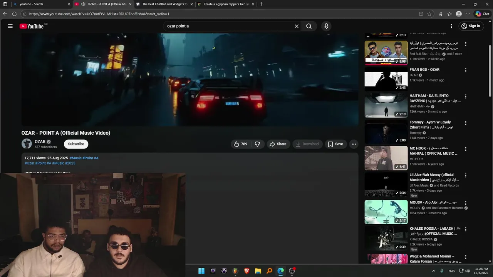
Task: Open the YouTube guide hamburger menu
Action: pyautogui.click(x=10, y=26)
